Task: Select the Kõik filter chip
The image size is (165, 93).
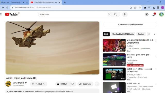Action: tap(106, 34)
